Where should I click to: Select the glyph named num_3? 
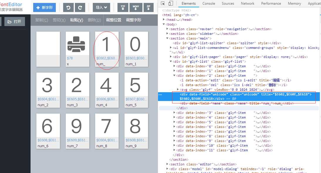click(x=77, y=90)
